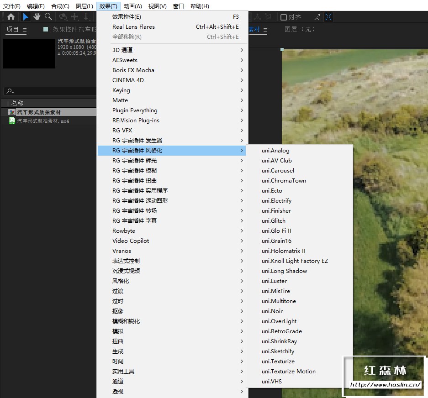Toggle the 对齐 snapping checkbox
This screenshot has height=398, width=428.
[284, 17]
